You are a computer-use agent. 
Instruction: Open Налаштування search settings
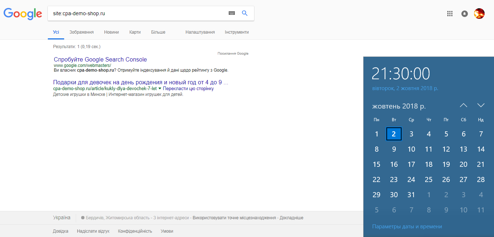coord(200,32)
